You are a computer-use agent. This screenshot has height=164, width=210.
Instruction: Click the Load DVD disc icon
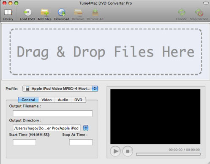click(x=27, y=12)
